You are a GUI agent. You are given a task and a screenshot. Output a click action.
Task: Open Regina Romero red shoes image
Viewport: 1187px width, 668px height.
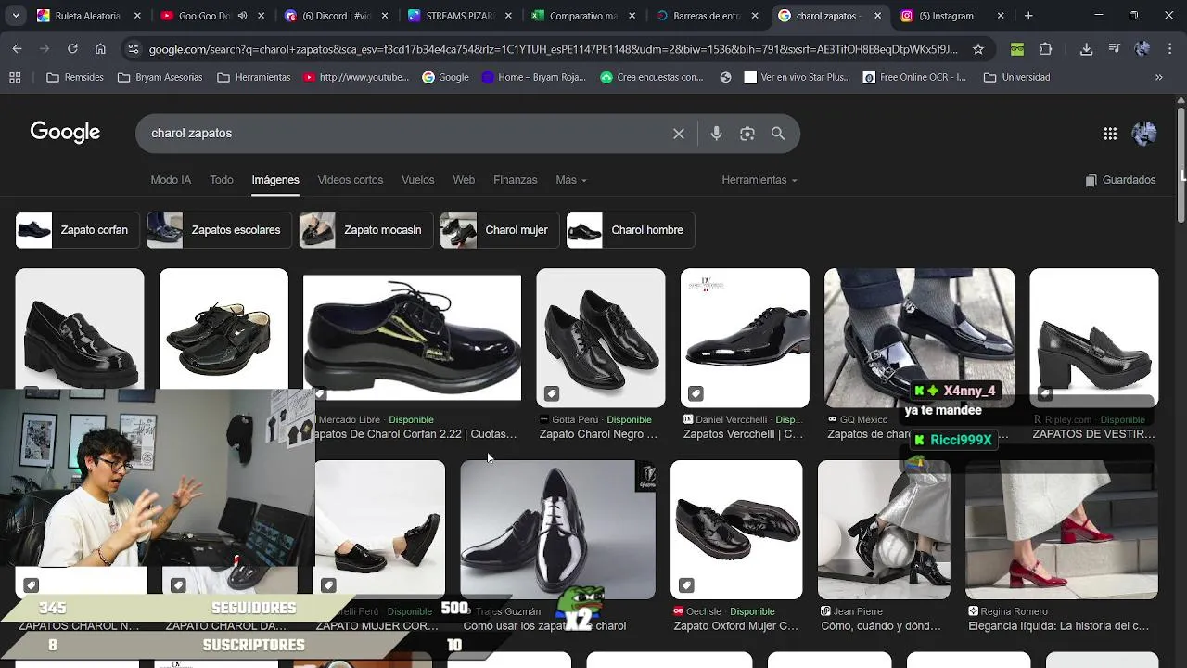click(x=1061, y=530)
